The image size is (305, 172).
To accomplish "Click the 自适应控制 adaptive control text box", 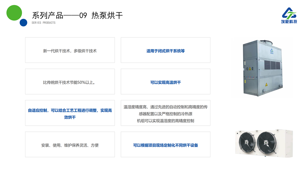I will (x=70, y=114).
